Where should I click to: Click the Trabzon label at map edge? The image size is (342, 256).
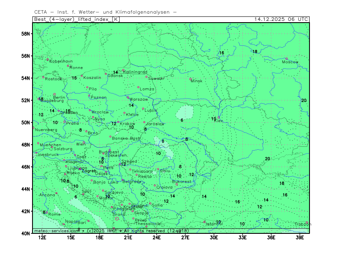click(x=301, y=224)
